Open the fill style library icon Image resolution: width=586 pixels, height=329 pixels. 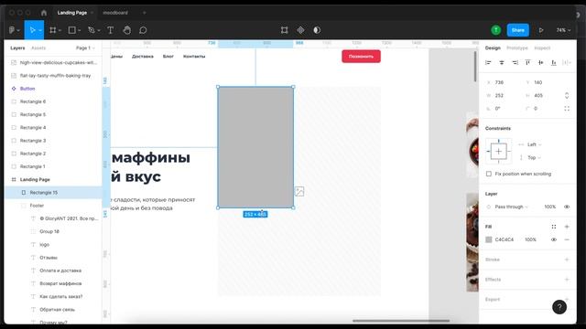pos(554,227)
